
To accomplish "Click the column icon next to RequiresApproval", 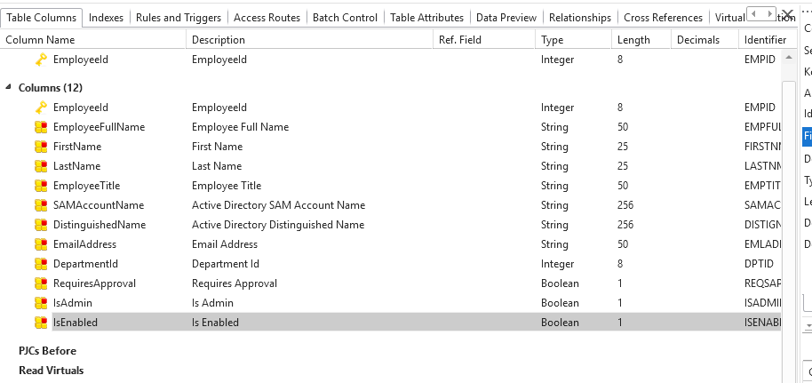I will pos(41,283).
